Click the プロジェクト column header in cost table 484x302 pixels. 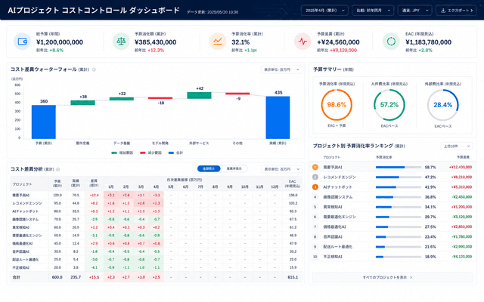22,184
